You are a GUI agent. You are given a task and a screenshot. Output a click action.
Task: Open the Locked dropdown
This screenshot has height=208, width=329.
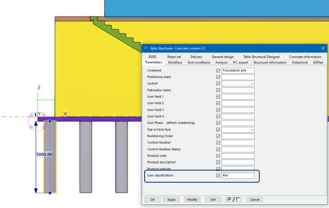click(252, 84)
